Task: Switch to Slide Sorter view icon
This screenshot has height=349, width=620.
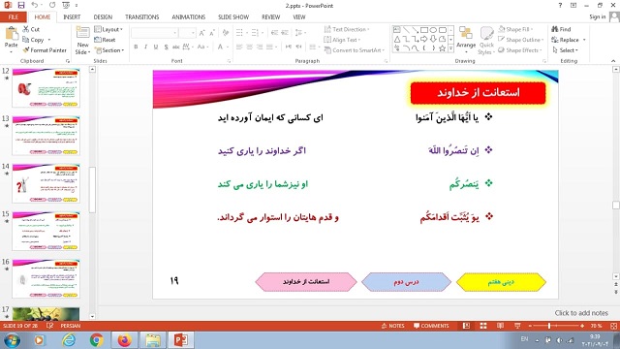Action: (x=483, y=326)
